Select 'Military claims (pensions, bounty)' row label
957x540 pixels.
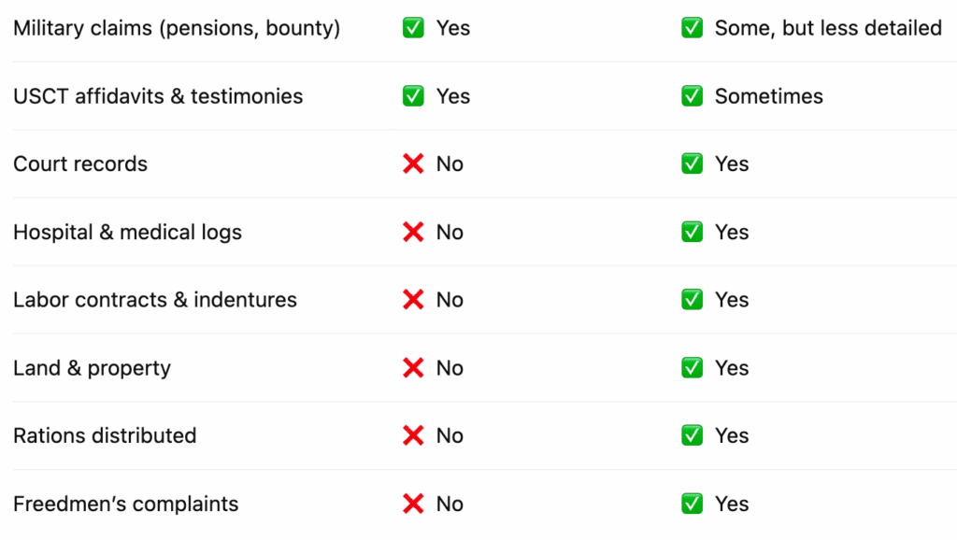point(177,28)
